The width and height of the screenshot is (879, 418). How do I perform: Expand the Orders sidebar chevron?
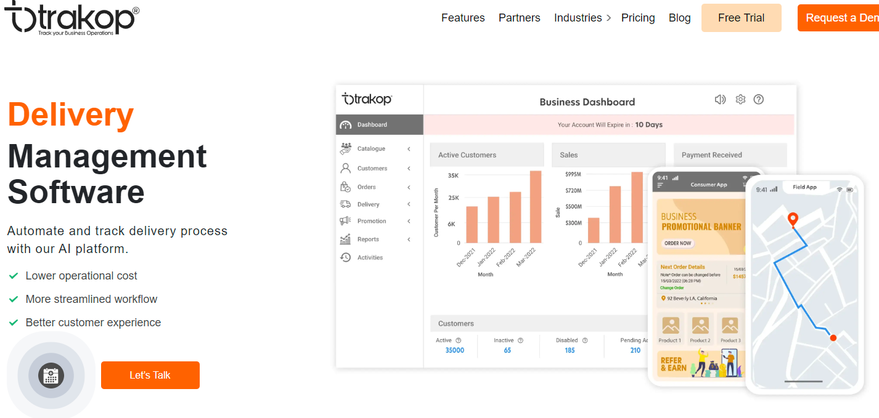409,187
